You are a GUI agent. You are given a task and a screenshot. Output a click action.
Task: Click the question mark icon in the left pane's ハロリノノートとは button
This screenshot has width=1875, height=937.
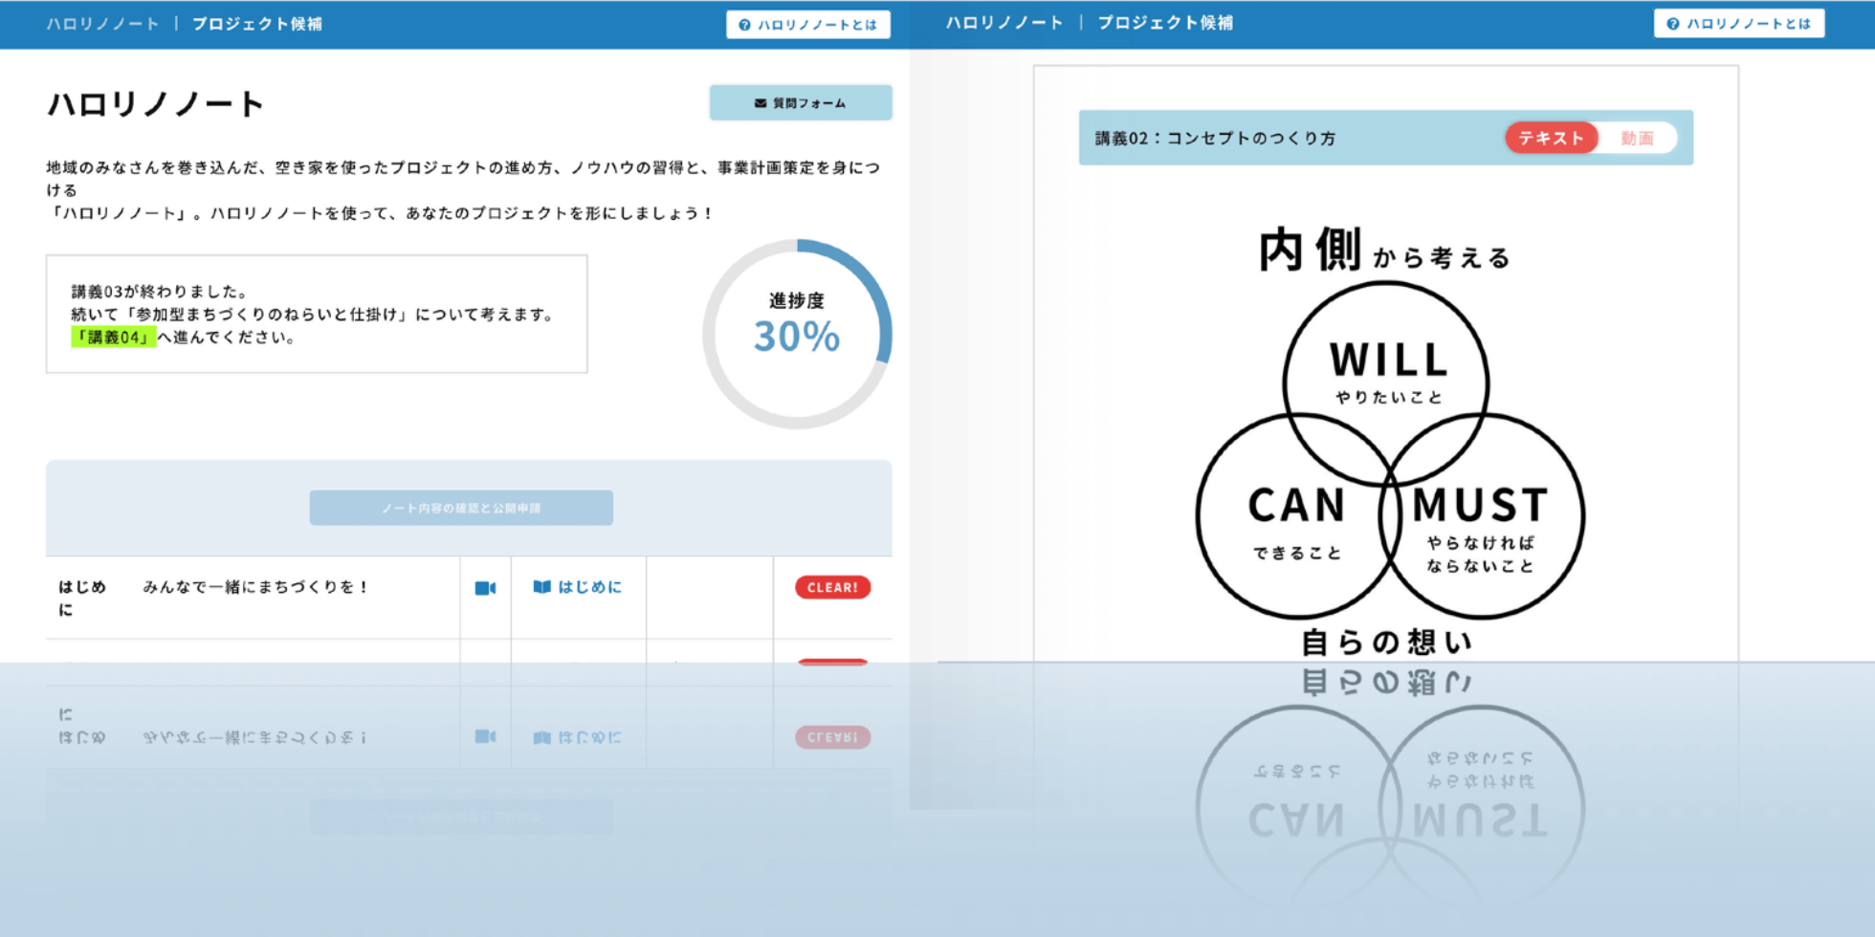[744, 25]
